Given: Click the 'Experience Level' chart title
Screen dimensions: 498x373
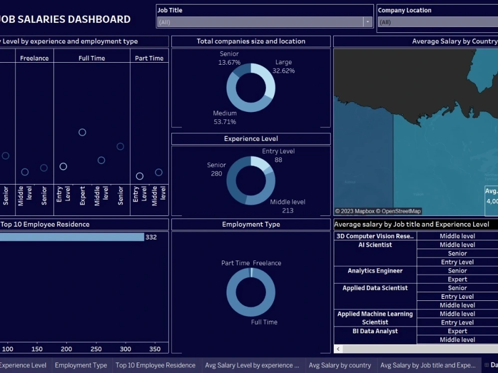Looking at the screenshot, I should click(251, 139).
